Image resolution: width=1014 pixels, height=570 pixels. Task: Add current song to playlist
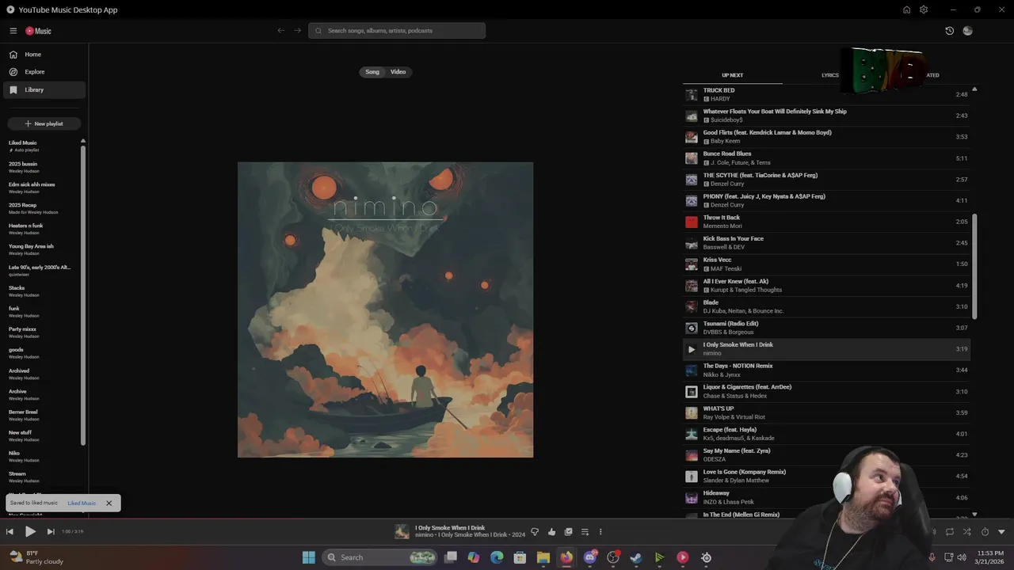[585, 532]
